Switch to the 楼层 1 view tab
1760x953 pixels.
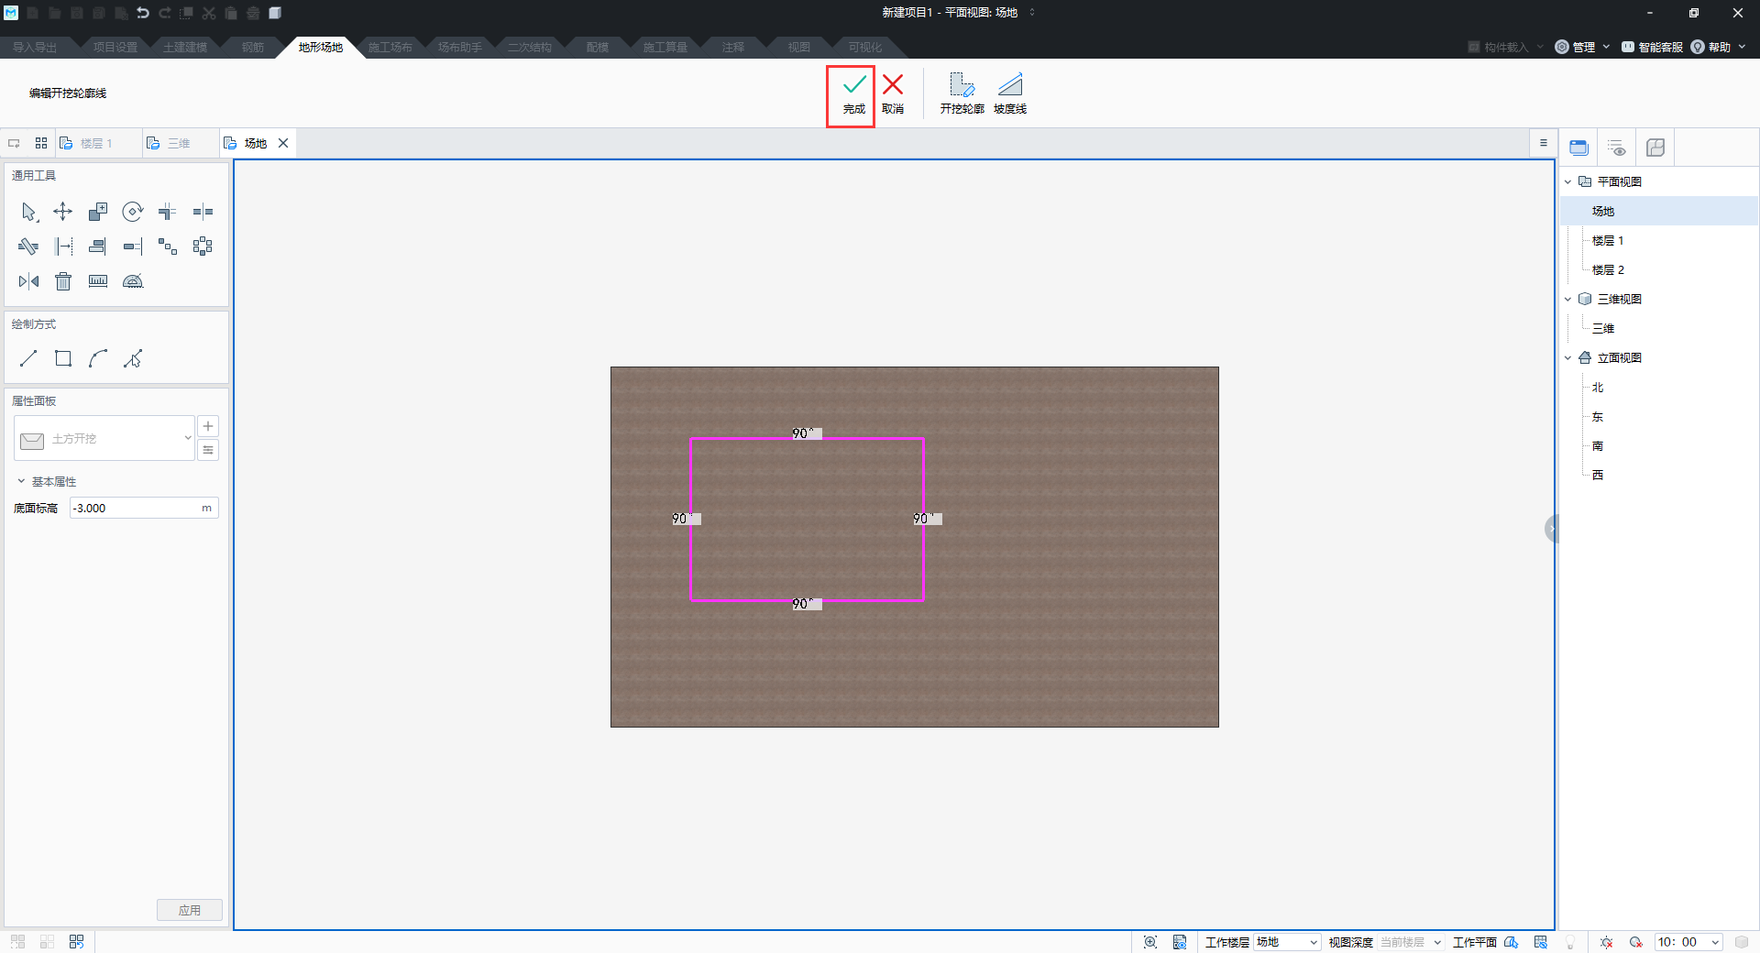(x=96, y=143)
